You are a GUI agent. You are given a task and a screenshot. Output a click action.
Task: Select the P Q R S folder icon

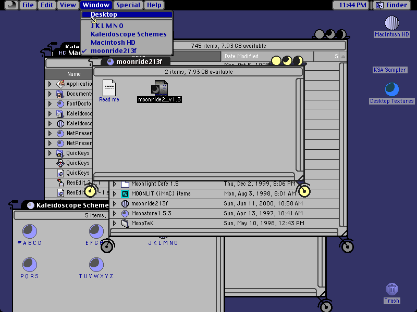(30, 265)
